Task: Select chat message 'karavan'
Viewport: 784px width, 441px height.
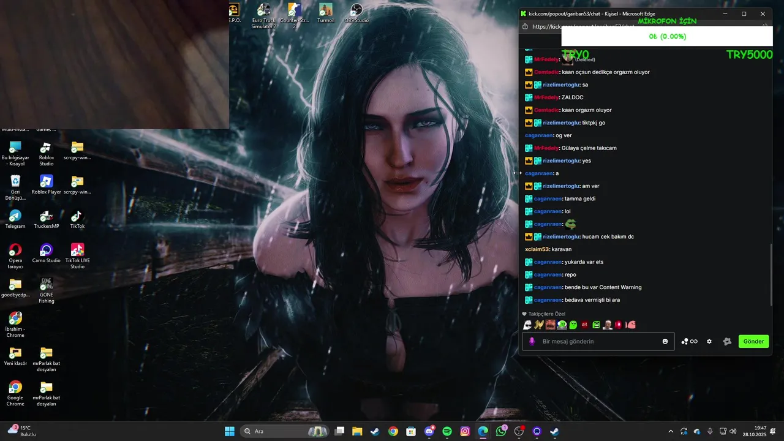Action: [x=562, y=249]
